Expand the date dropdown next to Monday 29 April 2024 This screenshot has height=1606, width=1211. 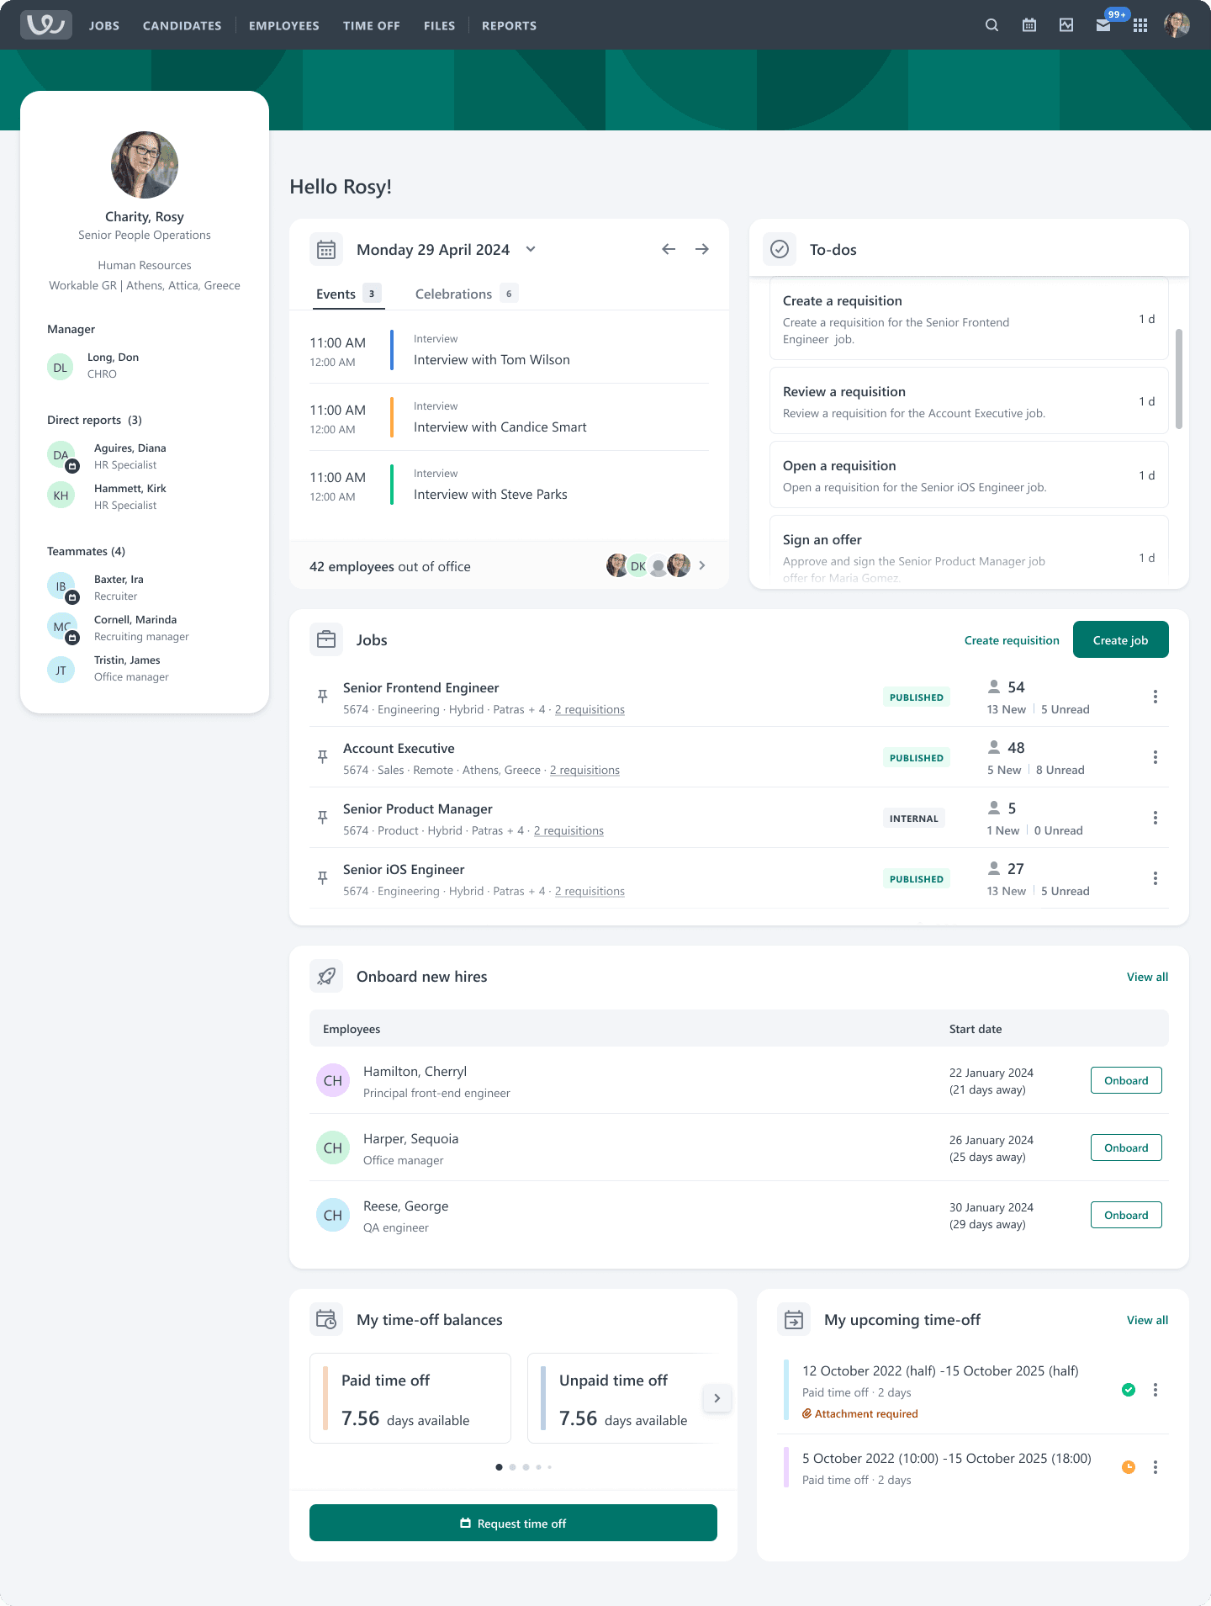click(x=531, y=249)
